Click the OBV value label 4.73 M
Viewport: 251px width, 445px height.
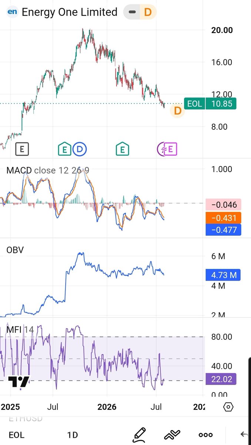223,275
